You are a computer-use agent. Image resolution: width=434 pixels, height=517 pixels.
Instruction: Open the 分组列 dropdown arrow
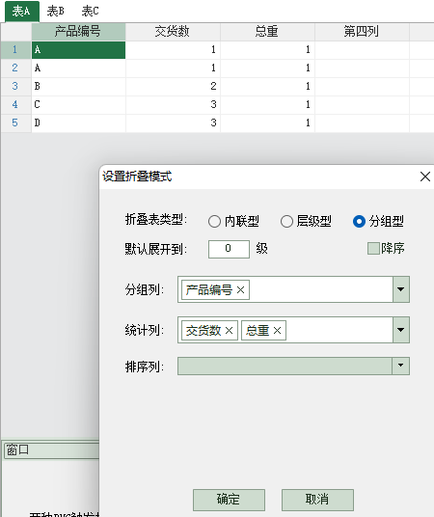coord(400,289)
